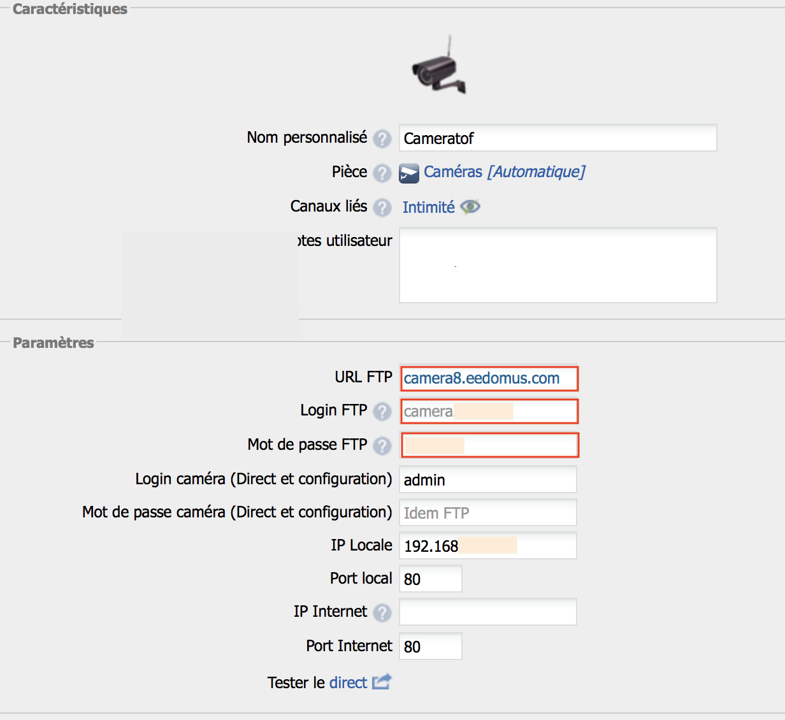Click the Login caméra field containing admin
Viewport: 785px width, 720px height.
click(x=487, y=480)
